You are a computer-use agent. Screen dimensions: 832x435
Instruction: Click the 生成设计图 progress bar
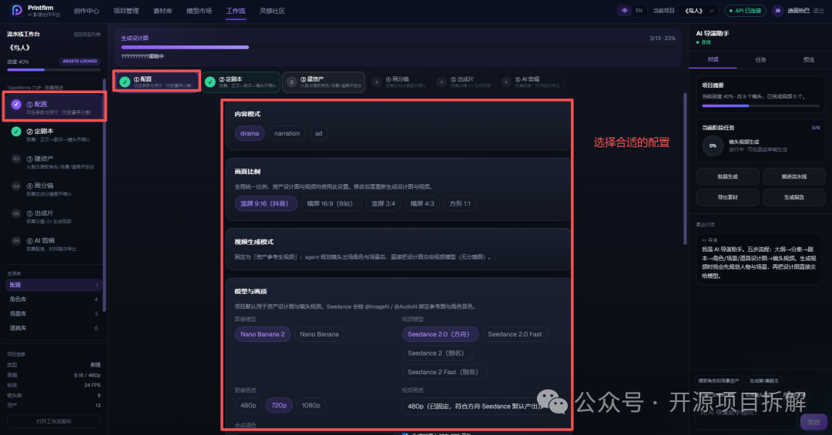tap(398, 47)
